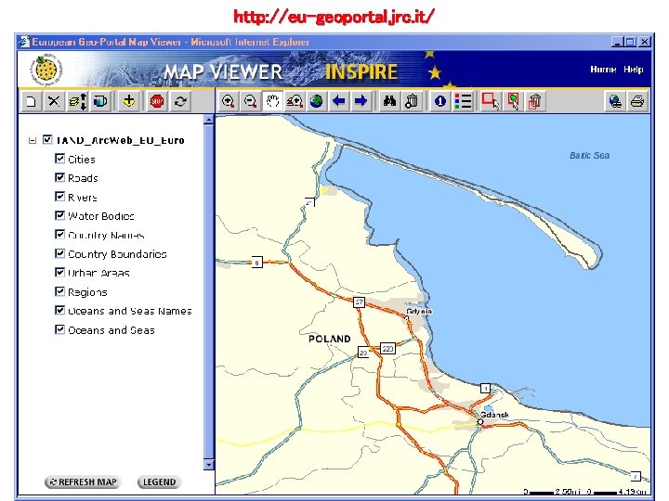The height and width of the screenshot is (501, 669).
Task: Click the LEGEND button
Action: (159, 482)
